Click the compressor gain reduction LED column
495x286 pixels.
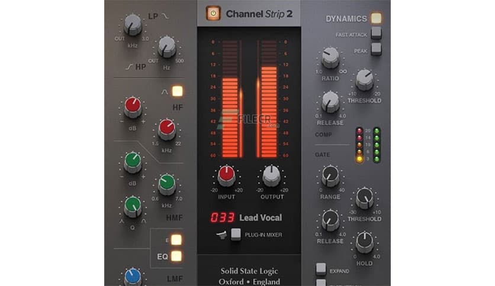click(359, 145)
